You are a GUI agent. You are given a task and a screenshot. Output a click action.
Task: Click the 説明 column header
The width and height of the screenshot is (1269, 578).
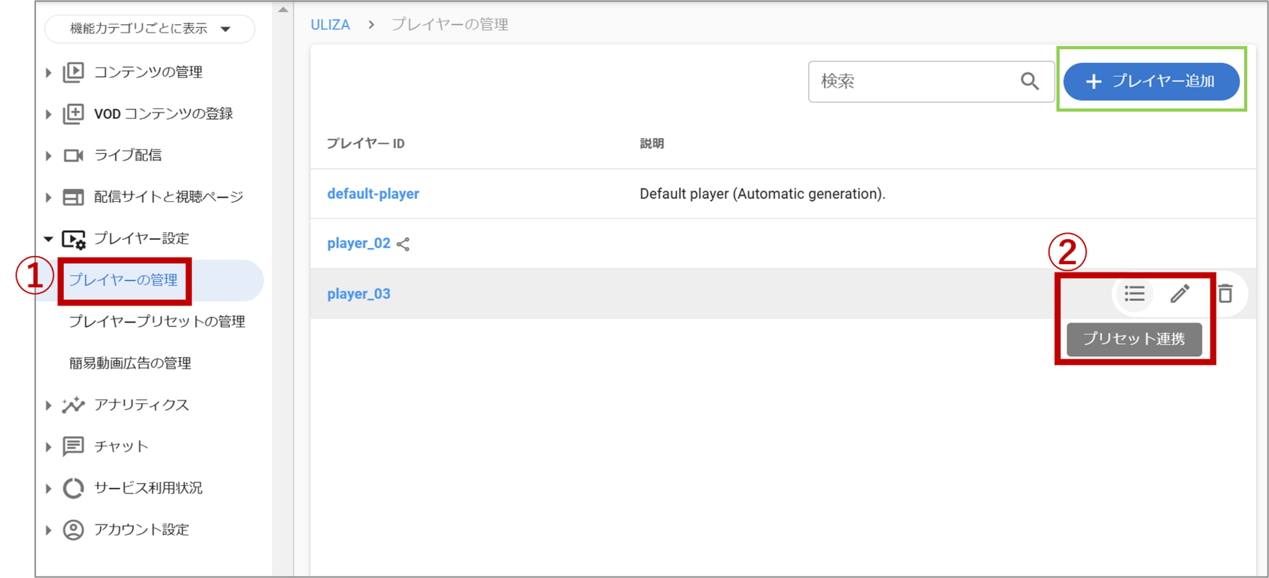click(652, 144)
